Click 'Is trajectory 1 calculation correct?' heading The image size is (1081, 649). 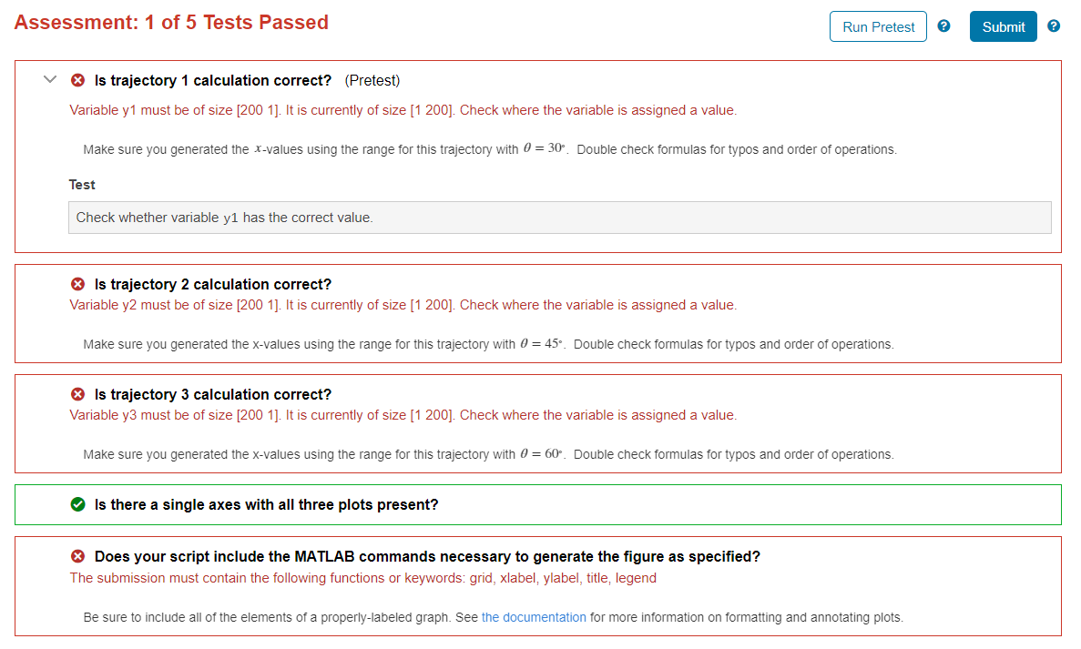click(x=212, y=80)
